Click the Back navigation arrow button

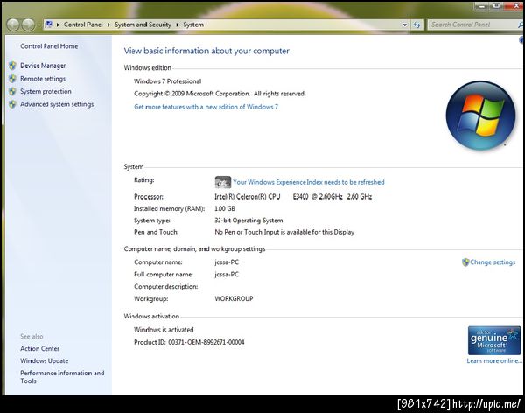pos(13,24)
